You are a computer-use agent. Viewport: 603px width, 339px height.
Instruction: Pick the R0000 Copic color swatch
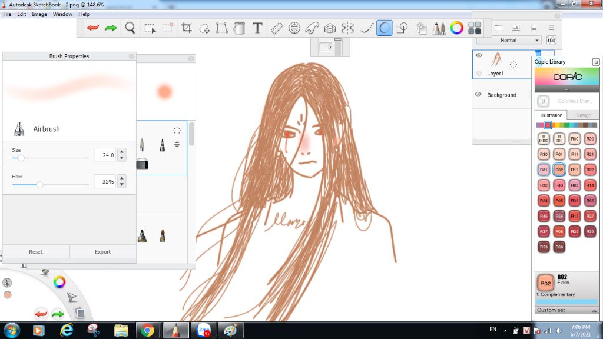point(544,139)
